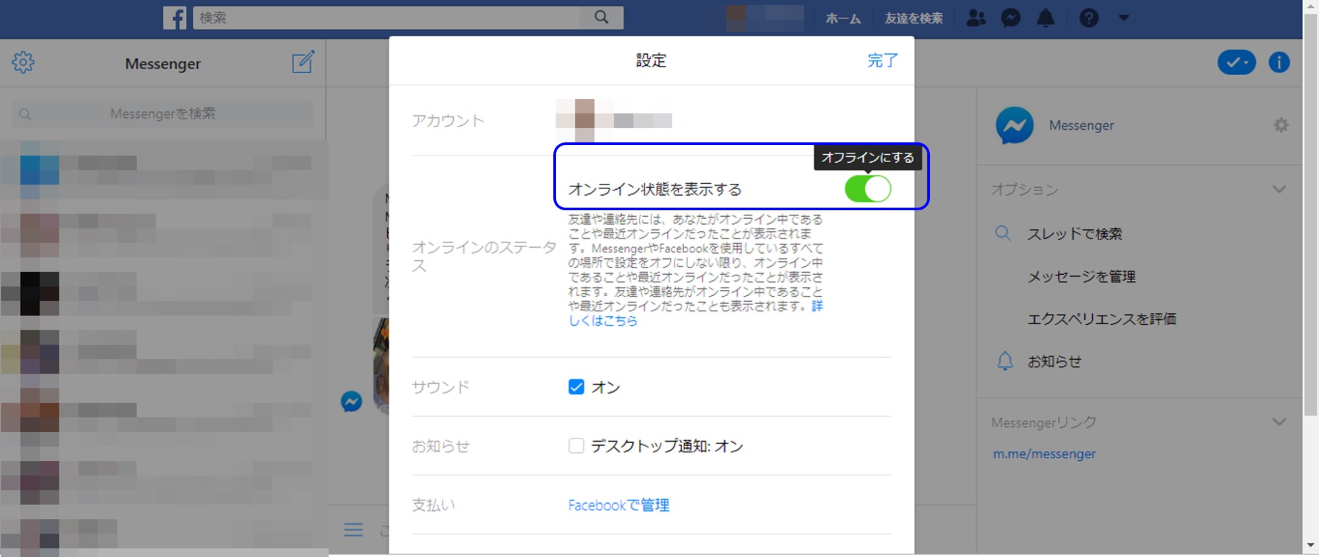Open the m.me/messenger link
The height and width of the screenshot is (557, 1319).
coord(1044,454)
